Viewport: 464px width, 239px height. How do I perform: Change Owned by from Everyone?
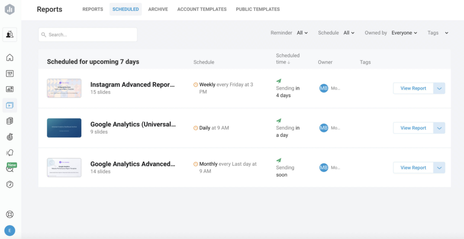click(404, 33)
